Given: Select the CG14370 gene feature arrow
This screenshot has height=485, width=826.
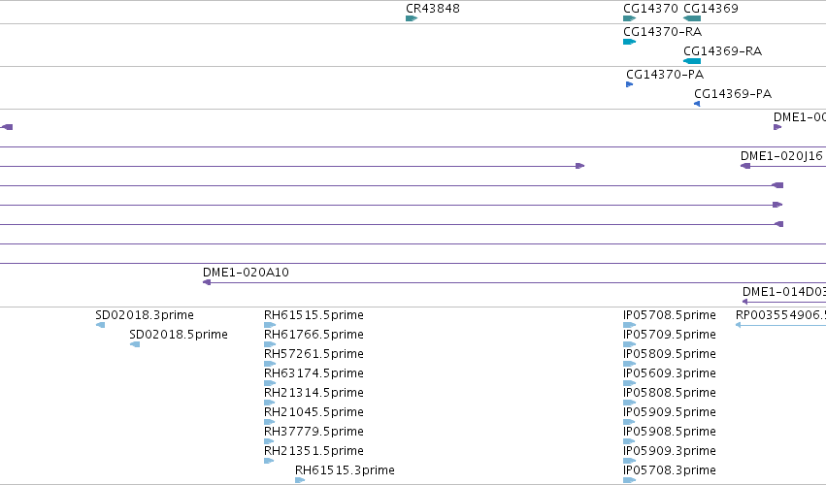Looking at the screenshot, I should (x=630, y=18).
